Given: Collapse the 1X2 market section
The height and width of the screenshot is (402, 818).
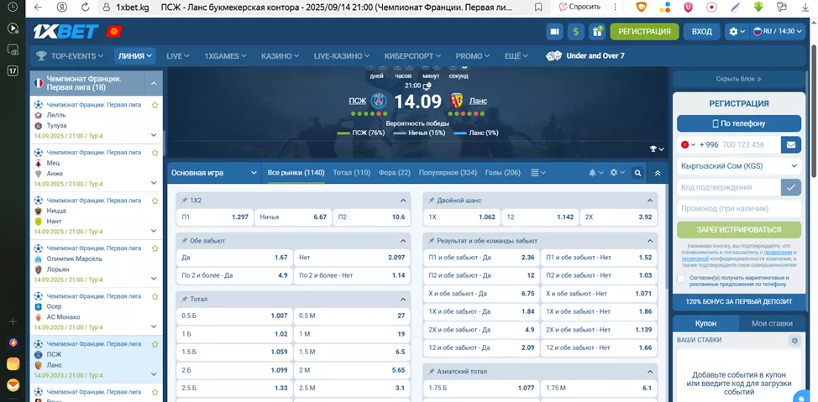Looking at the screenshot, I should pos(403,201).
